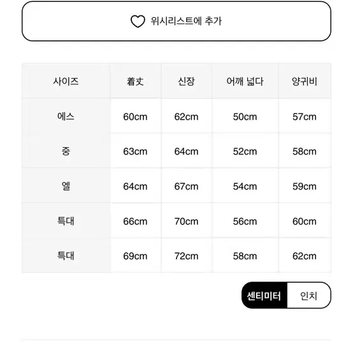Select the 사이즈 column header
353x353 pixels.
[x=66, y=81]
